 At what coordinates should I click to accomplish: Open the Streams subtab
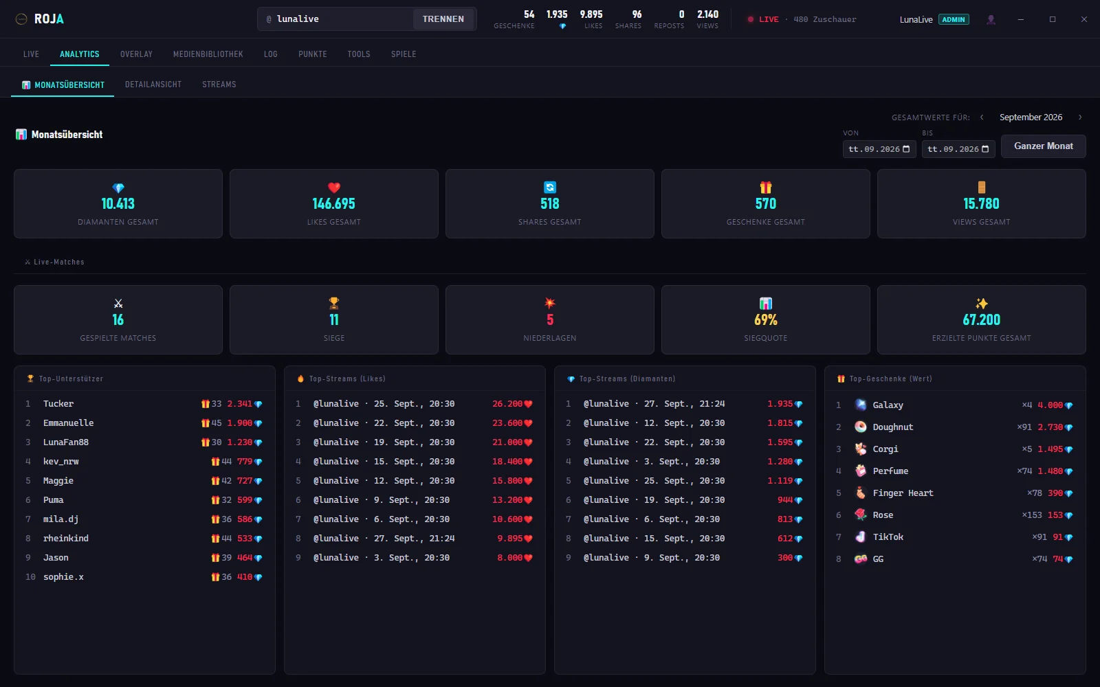tap(219, 85)
